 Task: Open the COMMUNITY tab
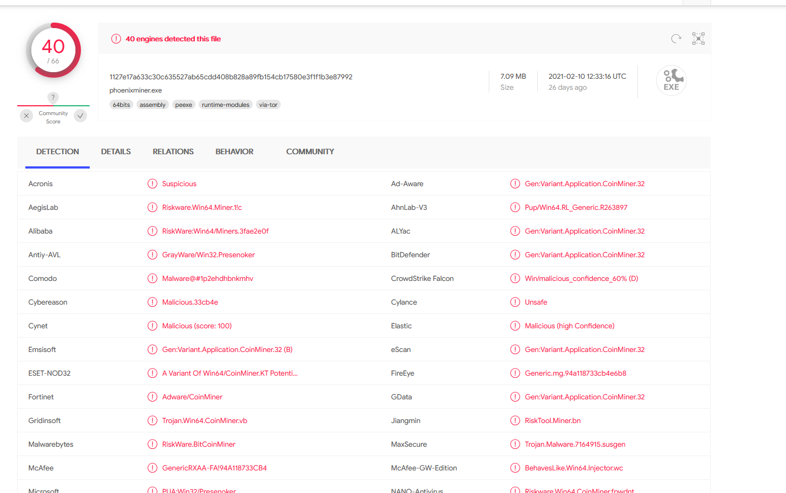[310, 151]
